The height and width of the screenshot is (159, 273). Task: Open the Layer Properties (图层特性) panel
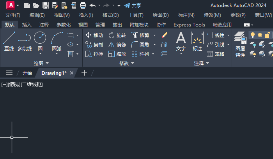pyautogui.click(x=240, y=44)
